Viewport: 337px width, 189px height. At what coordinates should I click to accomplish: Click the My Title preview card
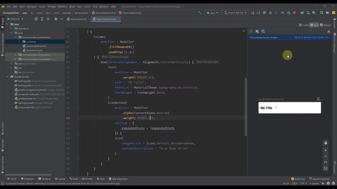290,108
